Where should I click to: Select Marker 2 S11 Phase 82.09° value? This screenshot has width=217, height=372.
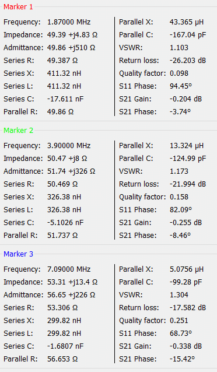pos(180,210)
